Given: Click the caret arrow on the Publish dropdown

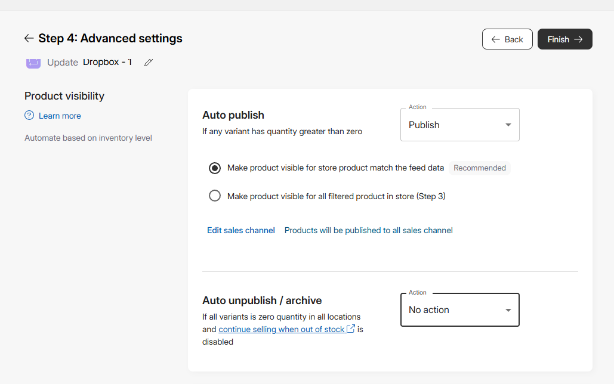Looking at the screenshot, I should [x=508, y=125].
